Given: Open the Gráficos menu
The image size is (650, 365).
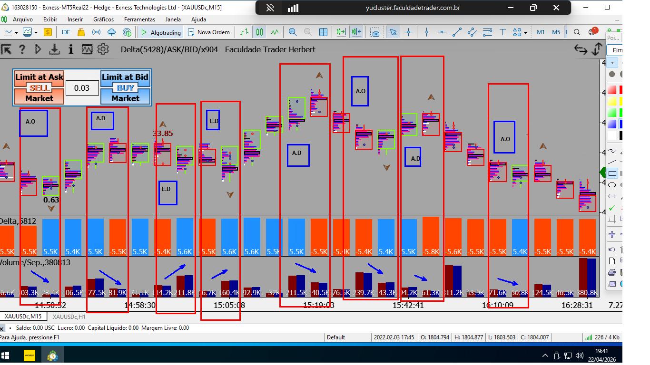Looking at the screenshot, I should click(104, 19).
